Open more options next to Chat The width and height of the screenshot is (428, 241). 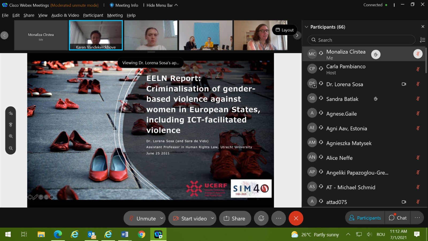[x=417, y=218]
